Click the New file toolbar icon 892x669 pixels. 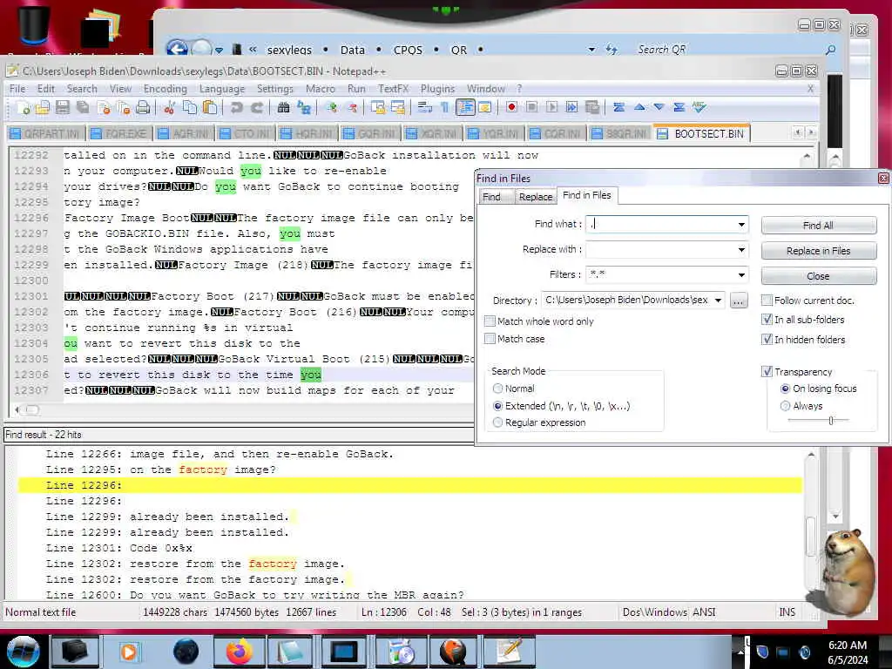click(x=24, y=107)
